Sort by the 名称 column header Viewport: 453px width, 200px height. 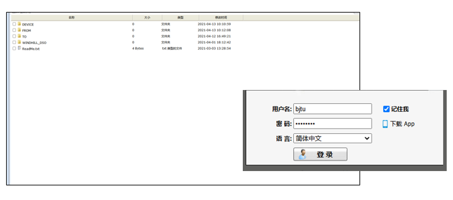pos(72,18)
